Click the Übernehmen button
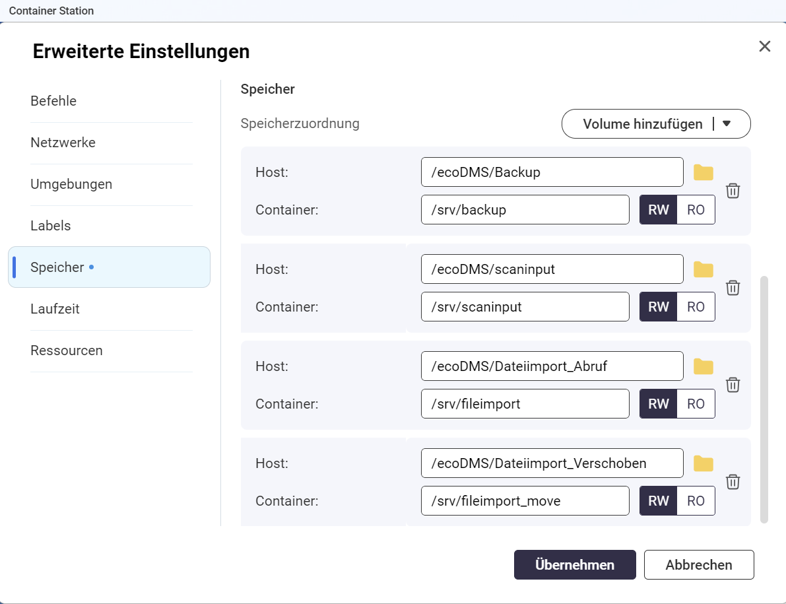786x604 pixels. click(574, 565)
